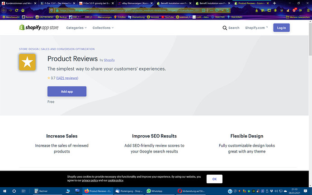Switch to Kundenstimmen und Mein tab
The width and height of the screenshot is (312, 195).
(x=19, y=3)
